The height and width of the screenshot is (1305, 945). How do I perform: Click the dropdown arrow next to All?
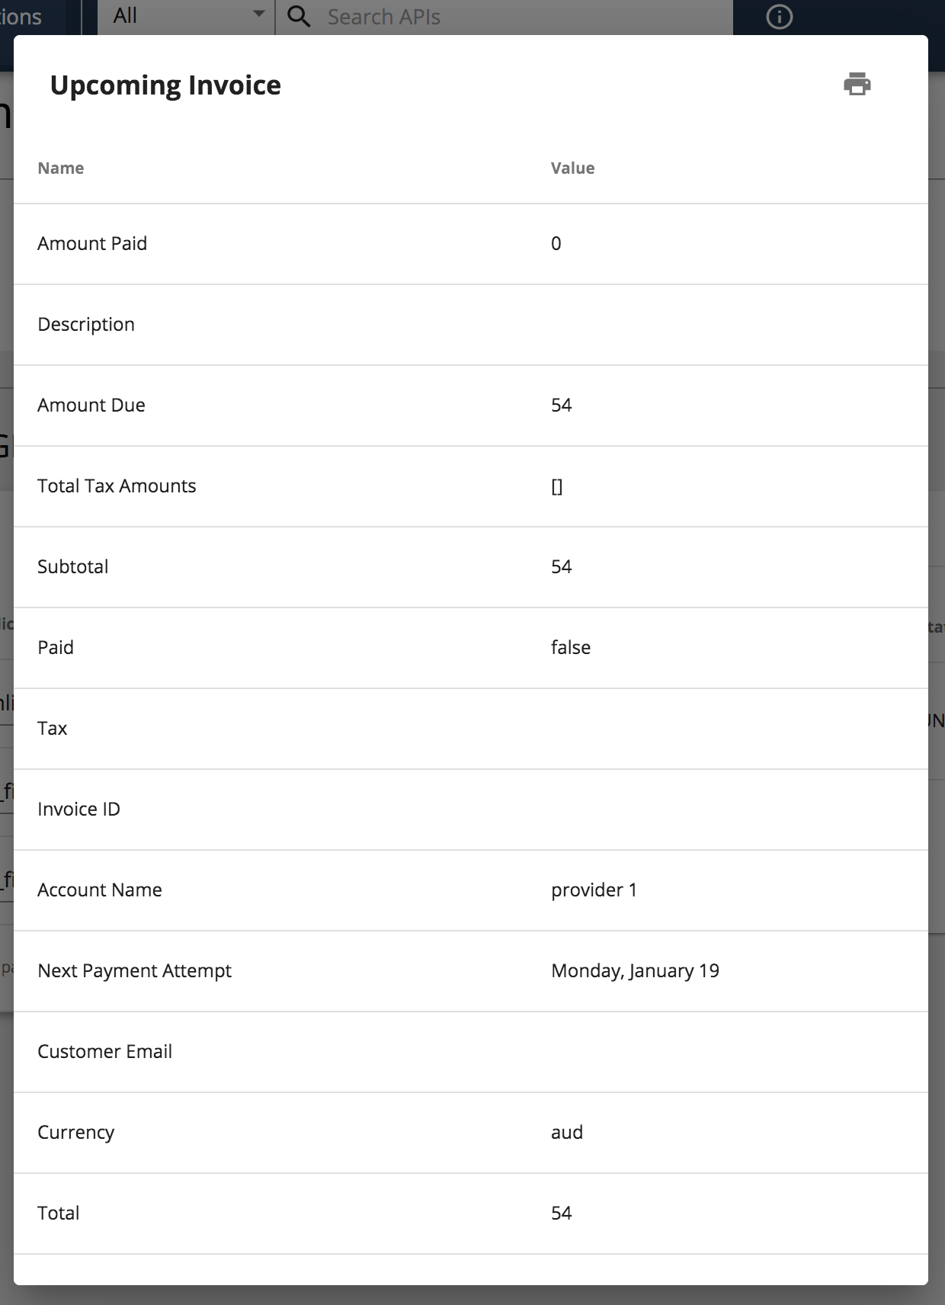click(x=258, y=14)
